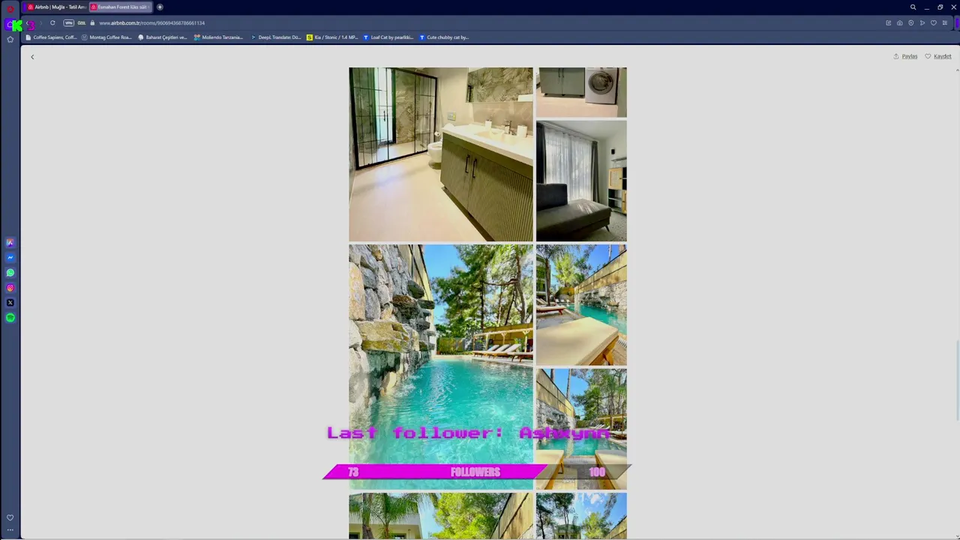
Task: Toggle the VPN badge
Action: [69, 22]
